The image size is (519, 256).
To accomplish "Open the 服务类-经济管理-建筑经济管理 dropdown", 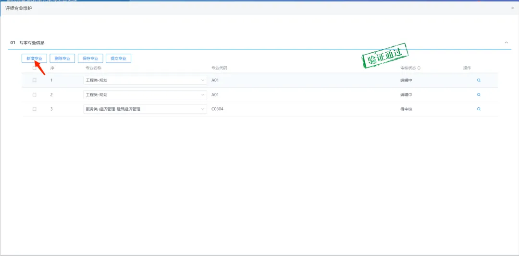I will point(145,109).
